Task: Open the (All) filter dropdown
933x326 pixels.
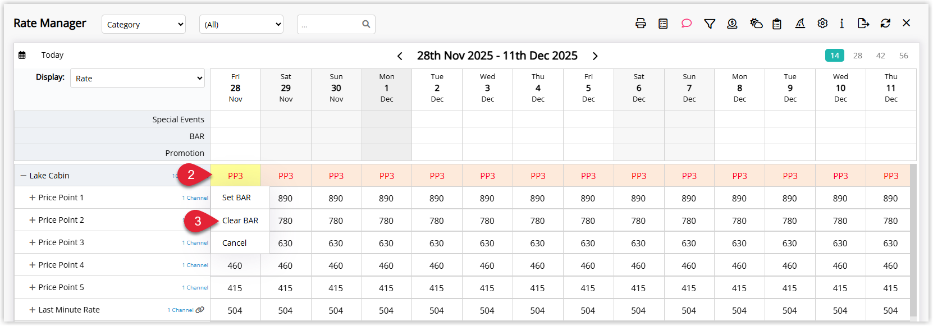Action: 241,24
